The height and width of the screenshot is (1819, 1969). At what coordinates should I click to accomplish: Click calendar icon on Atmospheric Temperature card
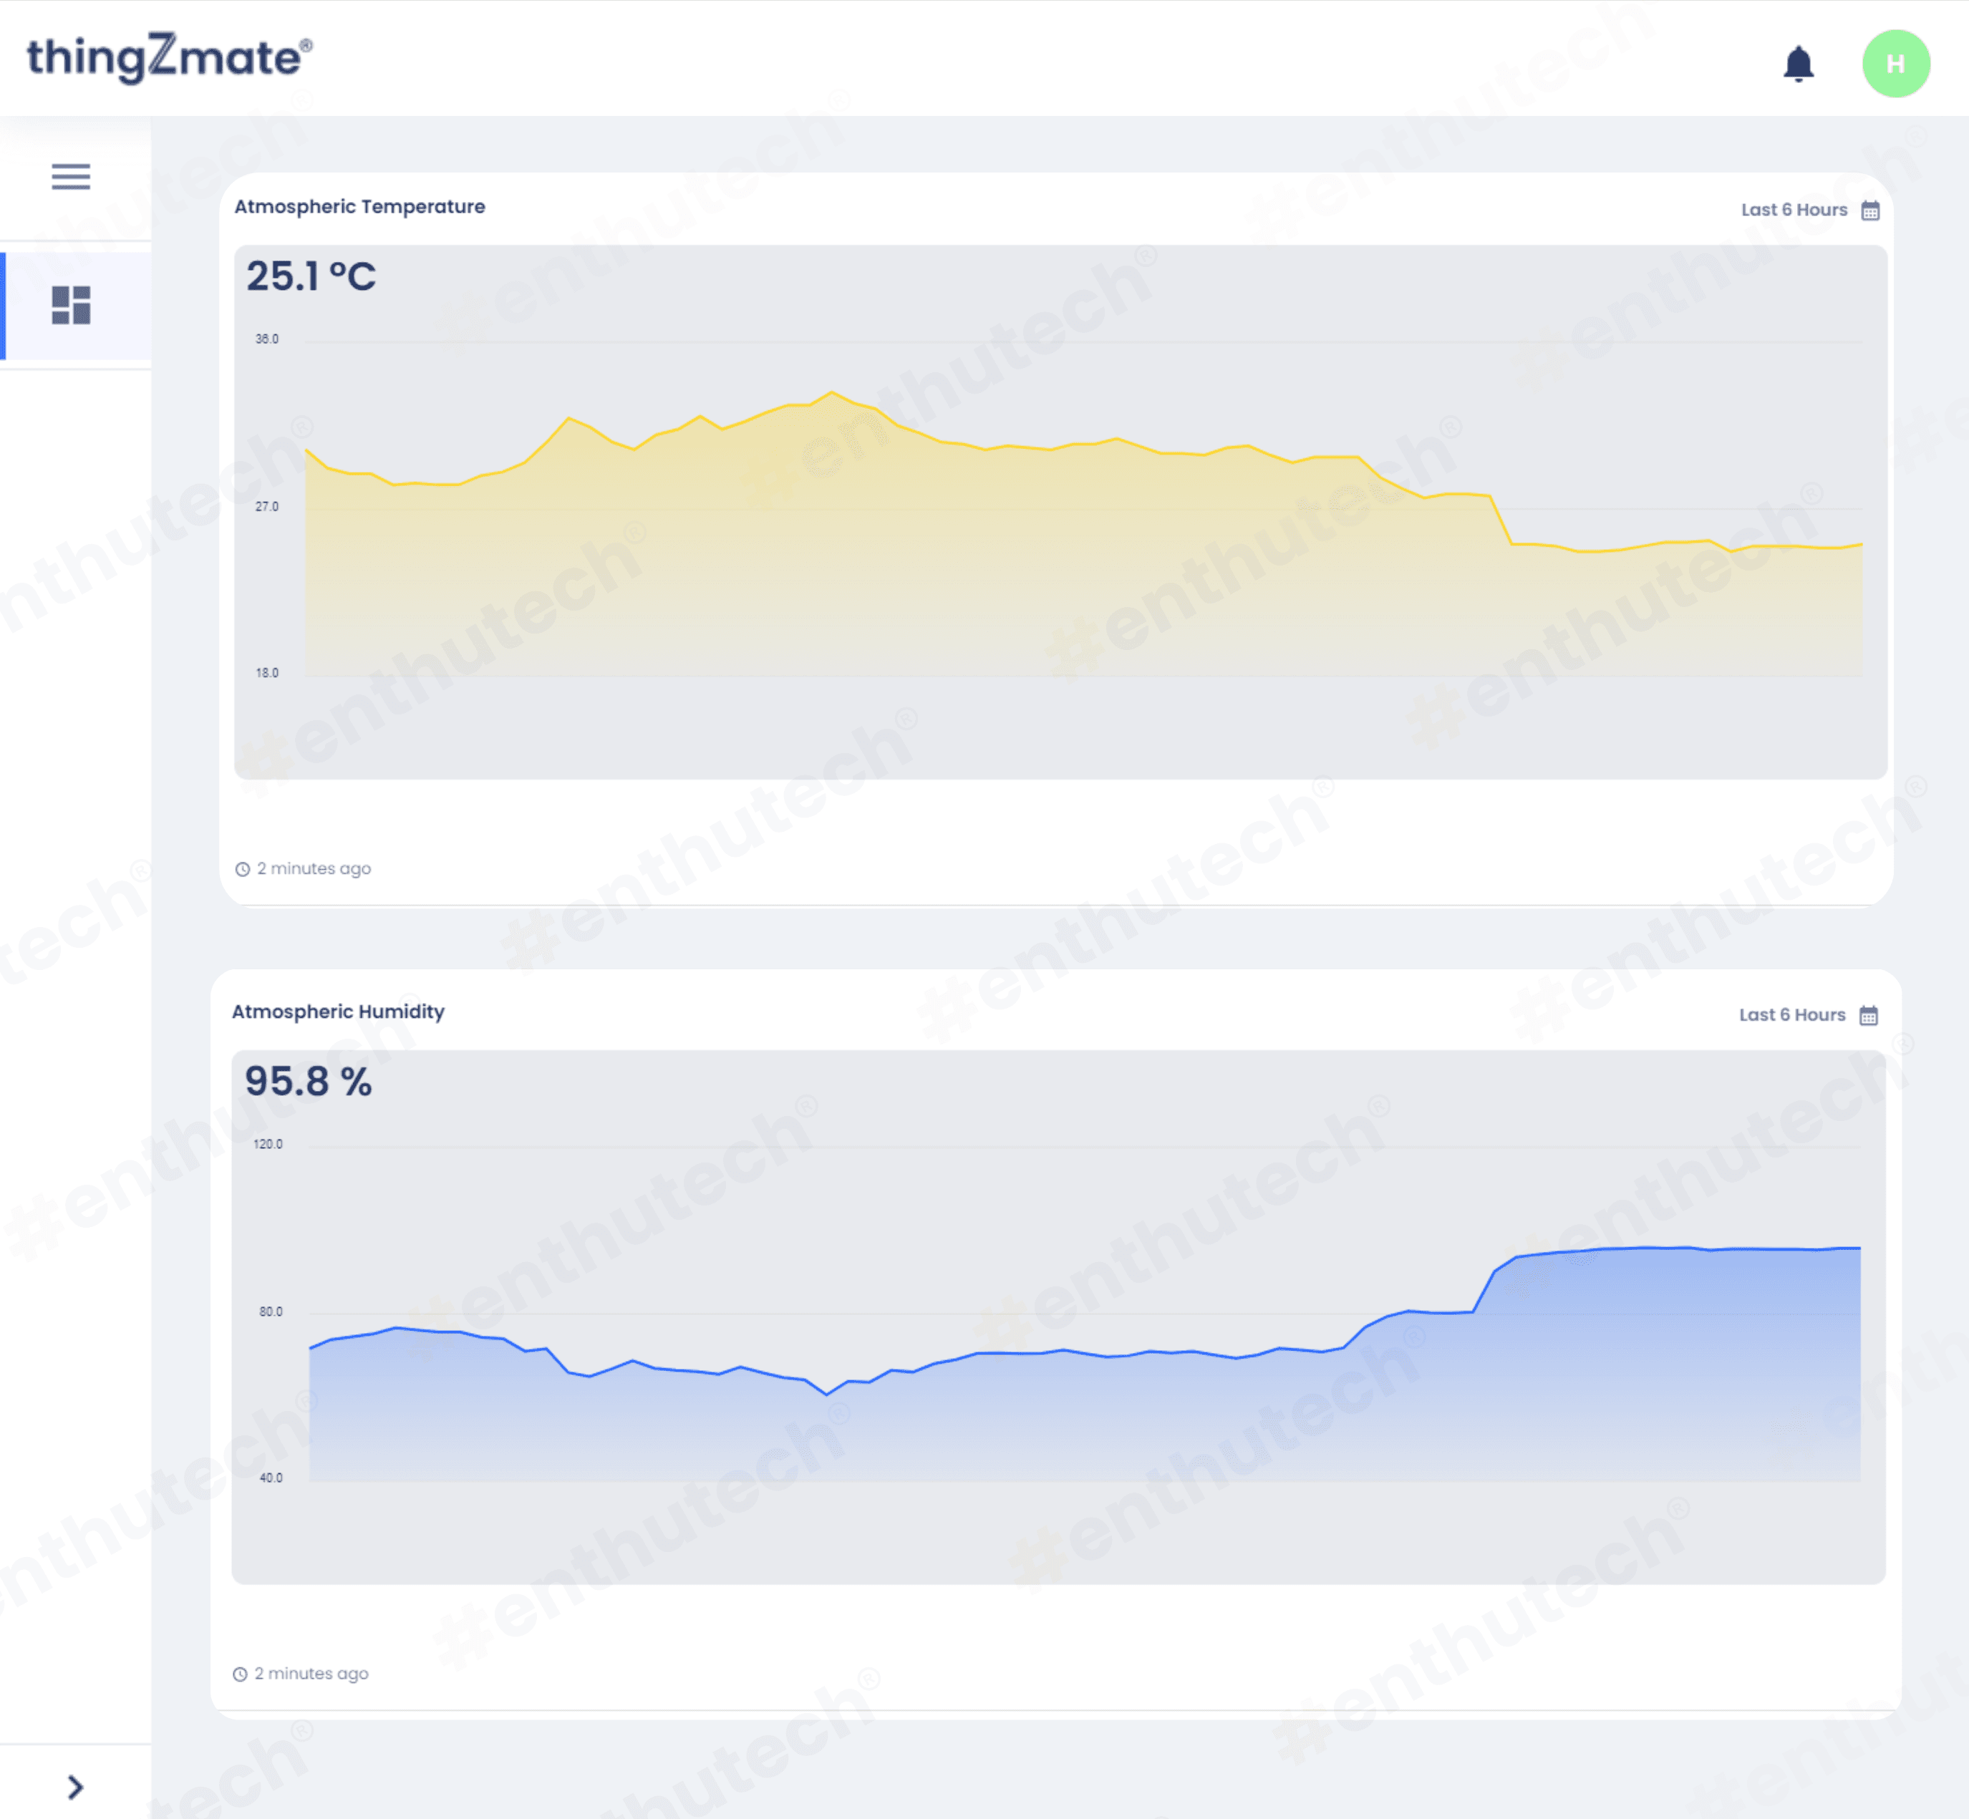(x=1869, y=210)
